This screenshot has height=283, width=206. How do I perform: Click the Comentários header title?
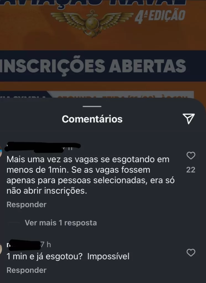(x=92, y=119)
